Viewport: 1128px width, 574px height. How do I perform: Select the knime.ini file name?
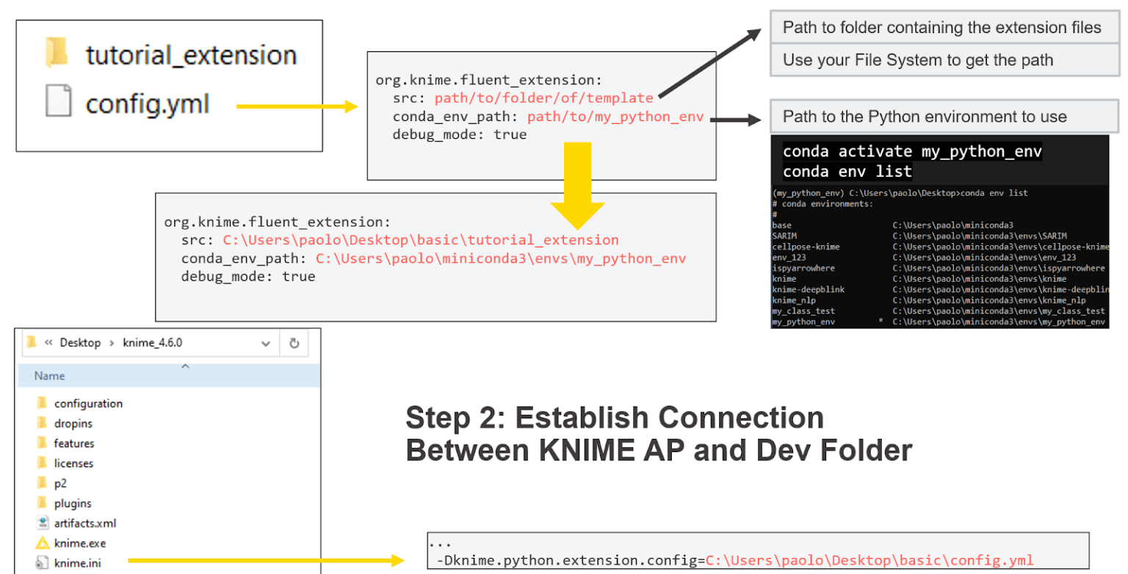coord(77,564)
